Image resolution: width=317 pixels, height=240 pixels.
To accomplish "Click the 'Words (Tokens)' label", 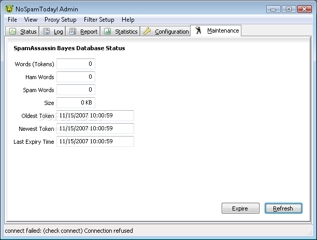I will pyautogui.click(x=34, y=64).
